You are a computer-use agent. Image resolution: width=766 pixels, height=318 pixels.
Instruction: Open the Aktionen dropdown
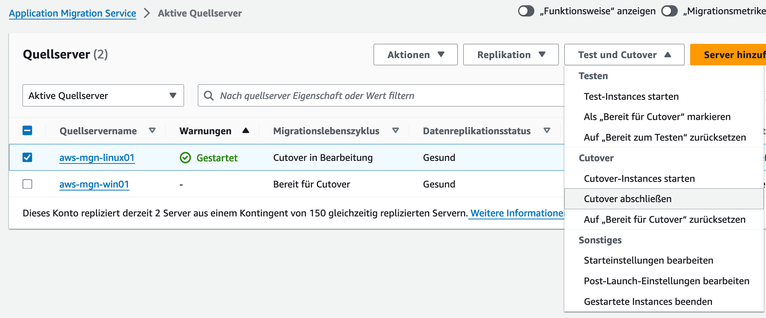click(416, 55)
